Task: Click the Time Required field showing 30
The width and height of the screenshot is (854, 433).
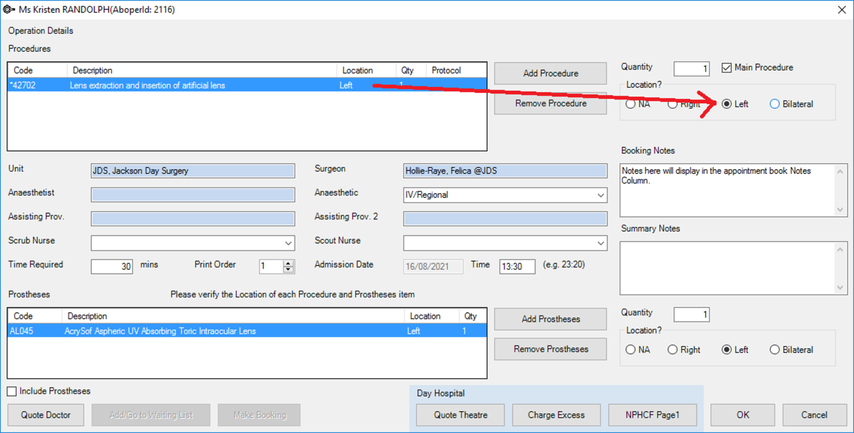Action: coord(112,267)
